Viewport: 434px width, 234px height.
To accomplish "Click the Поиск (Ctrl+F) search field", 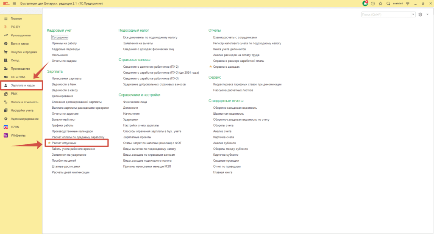I will click(x=386, y=14).
